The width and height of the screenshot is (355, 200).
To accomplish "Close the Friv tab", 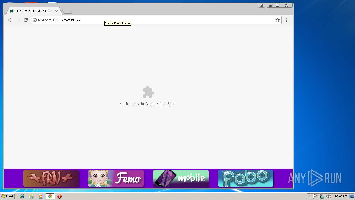I will tap(57, 11).
